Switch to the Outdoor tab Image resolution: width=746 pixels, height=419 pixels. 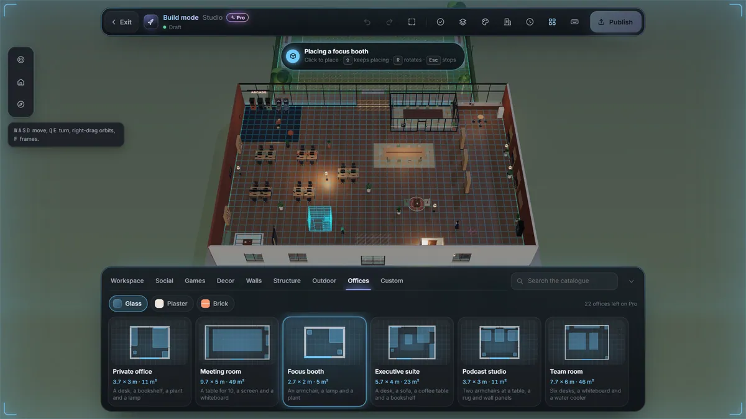coord(324,281)
